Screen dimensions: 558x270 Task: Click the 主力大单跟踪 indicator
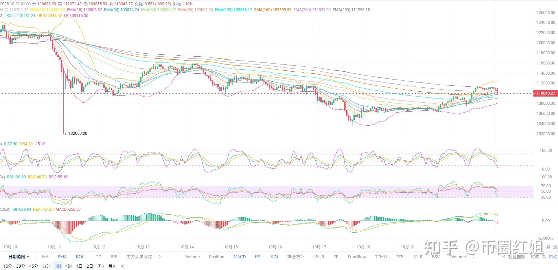tap(139, 257)
